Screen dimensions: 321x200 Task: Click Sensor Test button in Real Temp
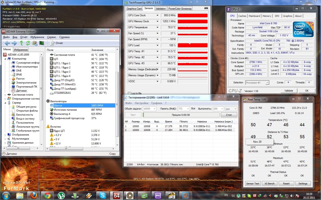click(253, 183)
